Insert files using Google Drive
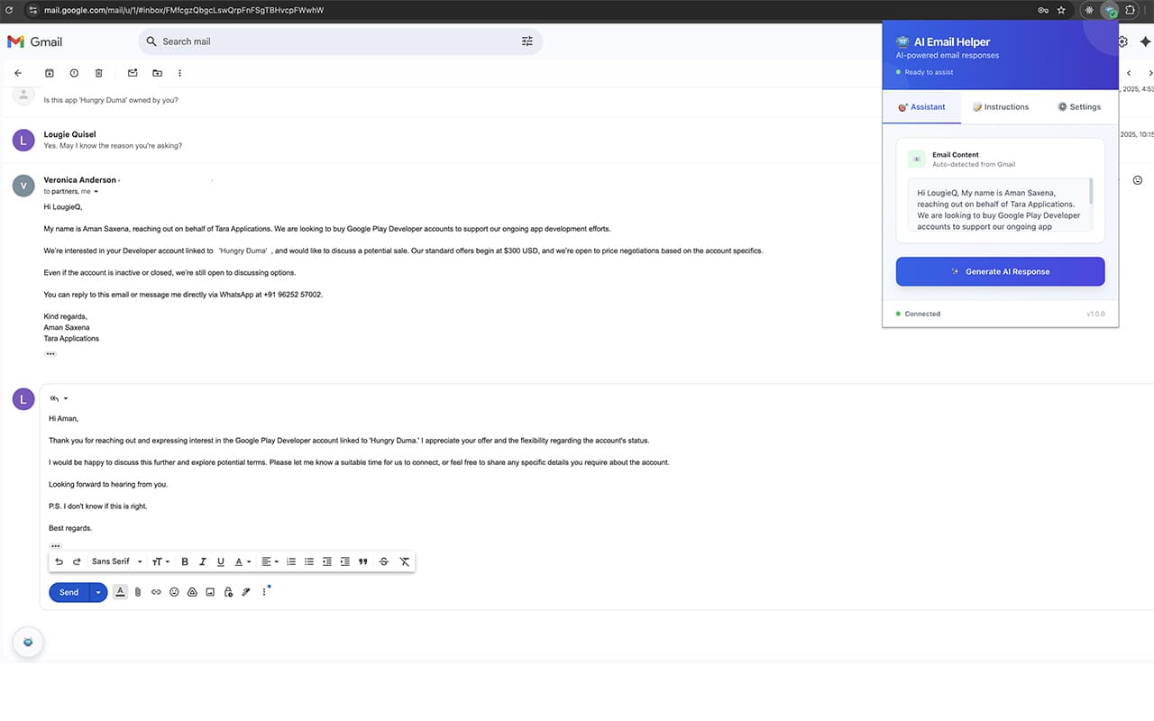Screen dimensions: 1154x721 coord(192,592)
